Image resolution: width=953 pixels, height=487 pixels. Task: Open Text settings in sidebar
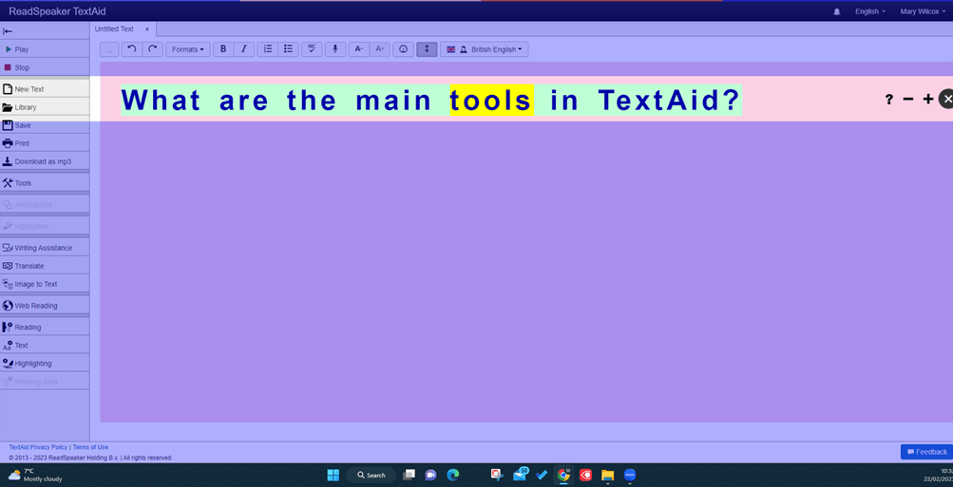point(45,345)
